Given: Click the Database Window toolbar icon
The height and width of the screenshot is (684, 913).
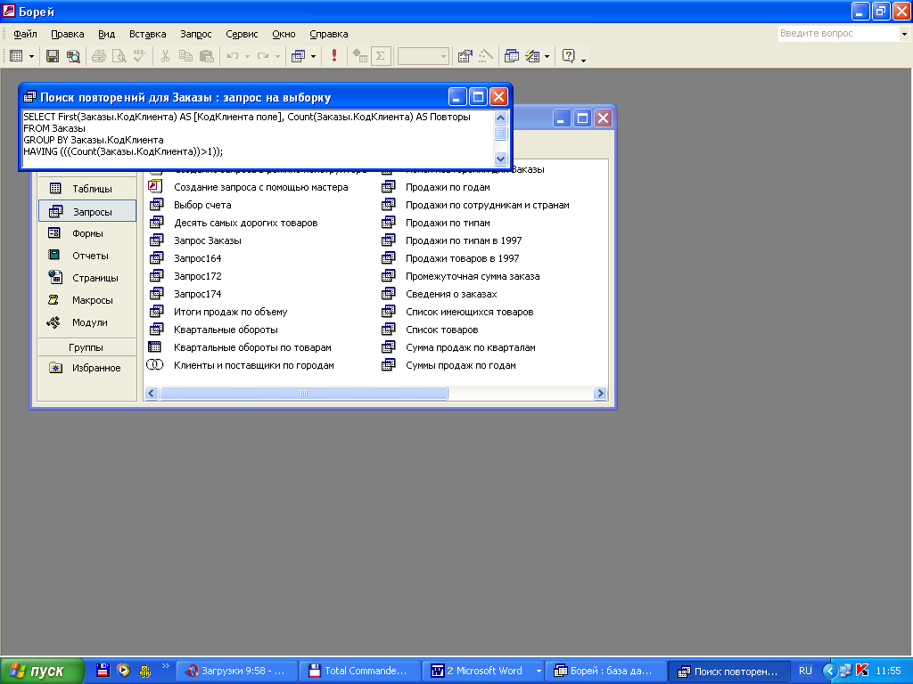Looking at the screenshot, I should (511, 56).
